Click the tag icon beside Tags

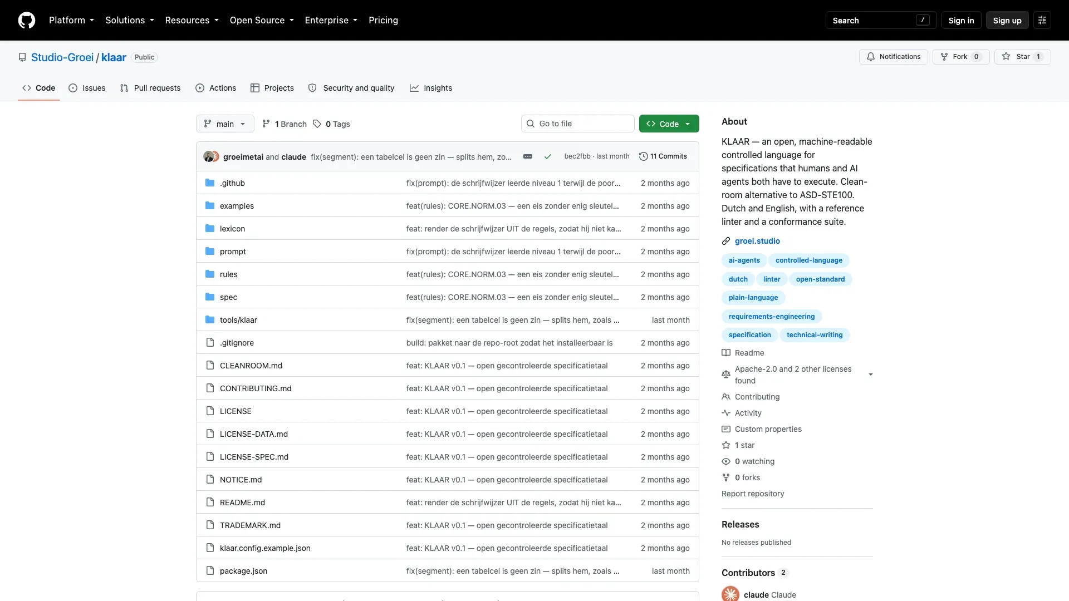click(x=317, y=124)
